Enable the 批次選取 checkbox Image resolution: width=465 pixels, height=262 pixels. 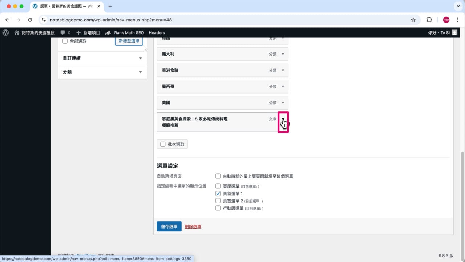click(163, 144)
